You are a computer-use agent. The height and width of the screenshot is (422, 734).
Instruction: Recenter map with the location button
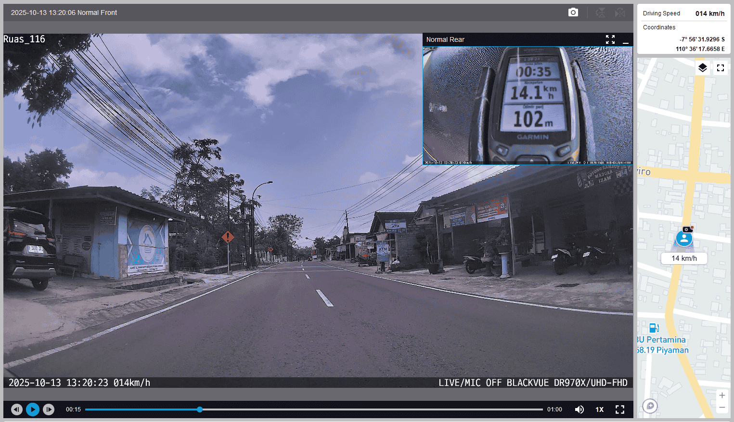650,406
